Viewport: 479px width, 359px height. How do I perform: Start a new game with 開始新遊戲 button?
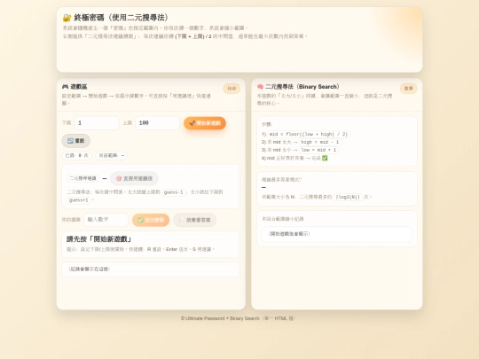point(205,123)
